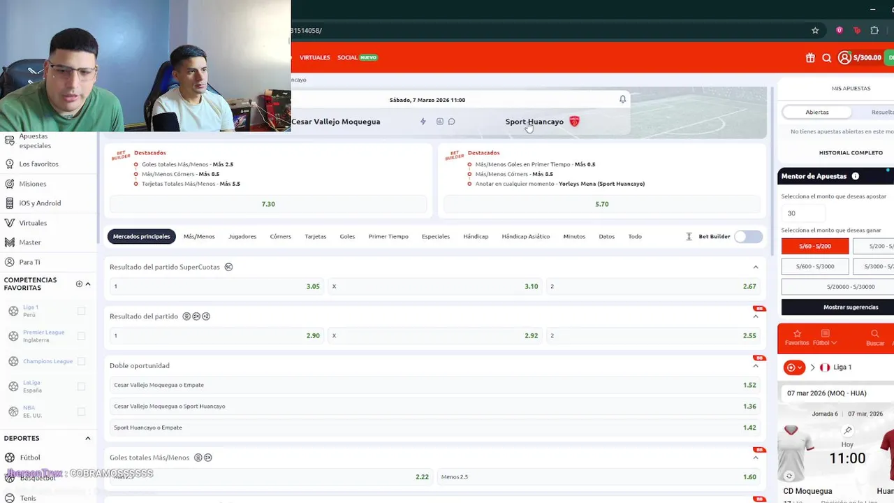The height and width of the screenshot is (503, 894).
Task: Open Virtuales in the sidebar
Action: point(33,223)
